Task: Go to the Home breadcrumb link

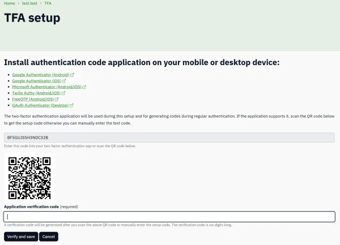Action: [x=10, y=3]
